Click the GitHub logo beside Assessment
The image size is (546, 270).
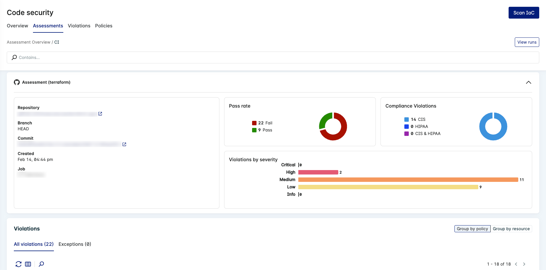(17, 83)
